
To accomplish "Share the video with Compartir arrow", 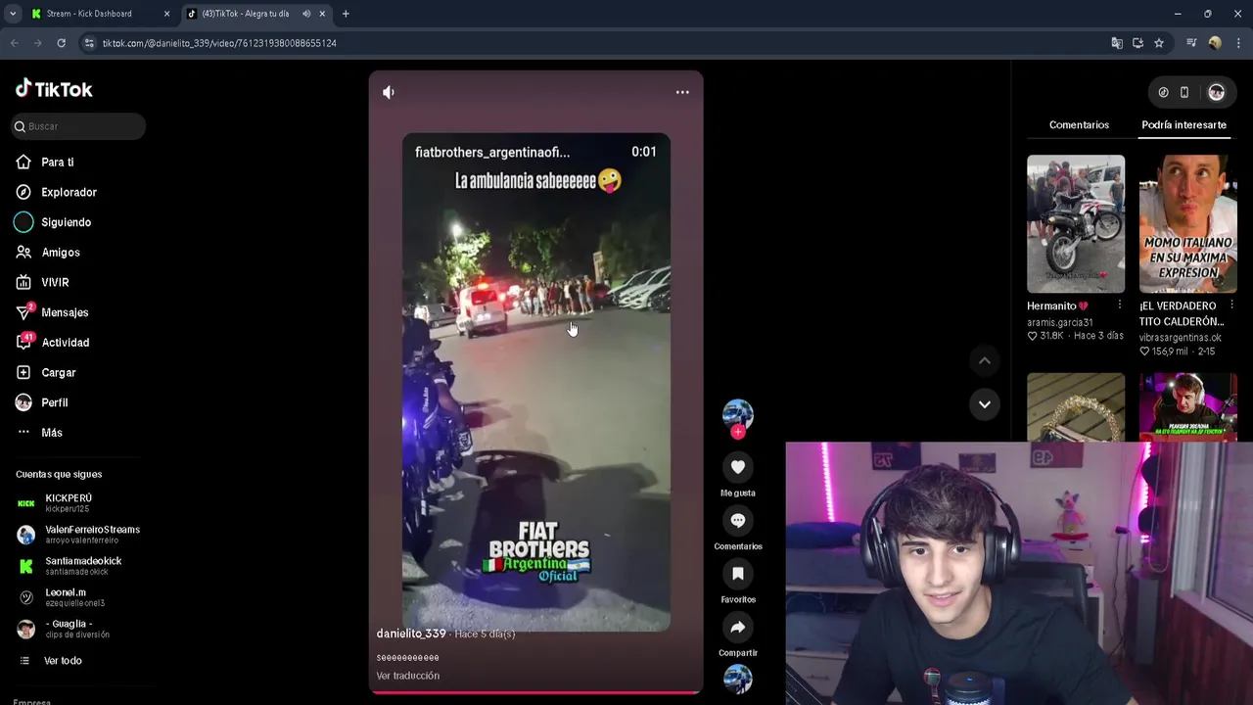I will (738, 628).
